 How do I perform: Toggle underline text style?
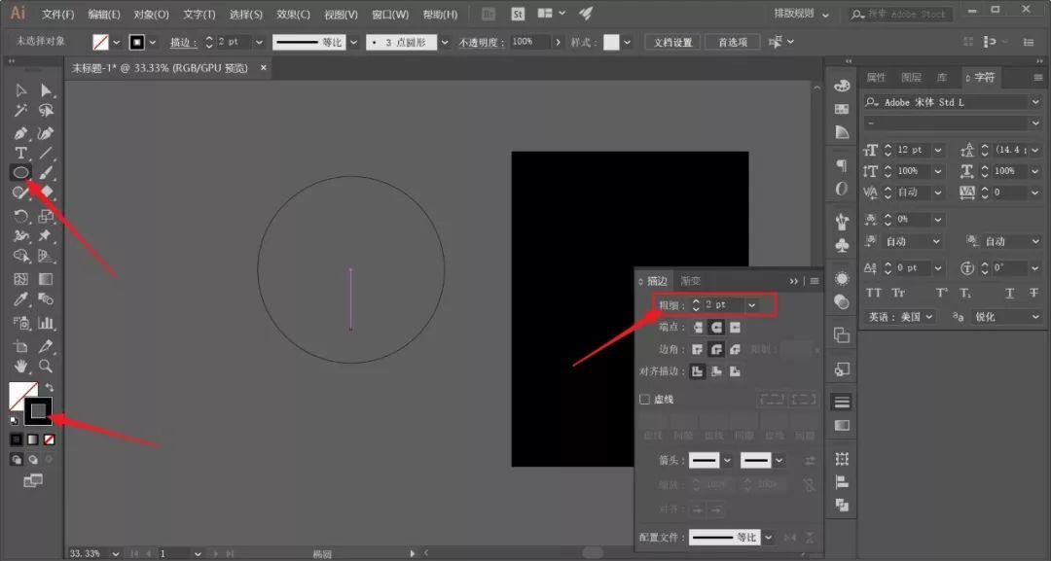pyautogui.click(x=1009, y=294)
